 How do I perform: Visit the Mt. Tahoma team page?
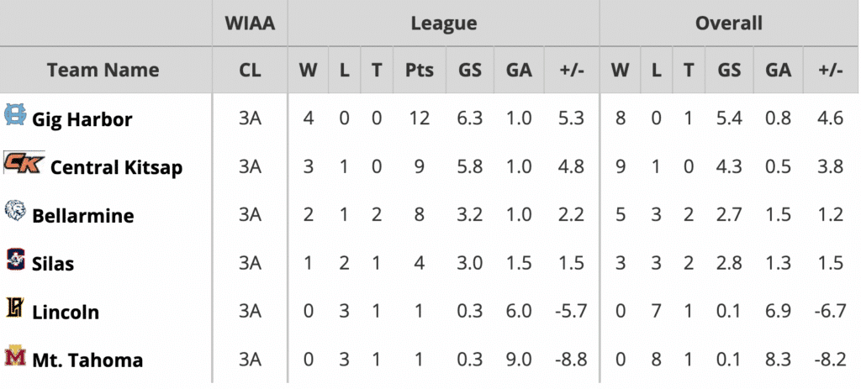(87, 360)
